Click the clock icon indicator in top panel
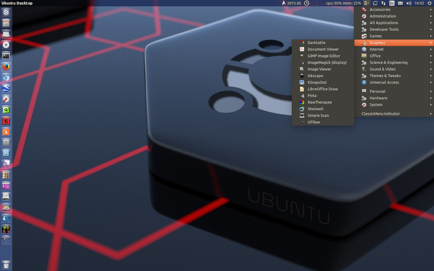This screenshot has width=434, height=271. (307, 3)
